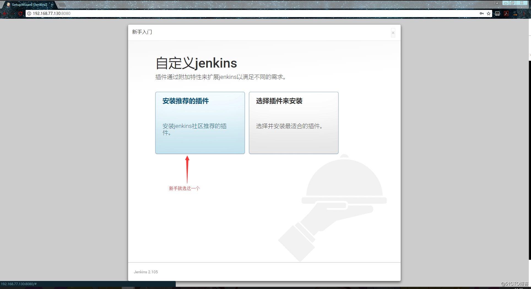Click the browser forward arrow
This screenshot has height=289, width=531.
(13, 13)
